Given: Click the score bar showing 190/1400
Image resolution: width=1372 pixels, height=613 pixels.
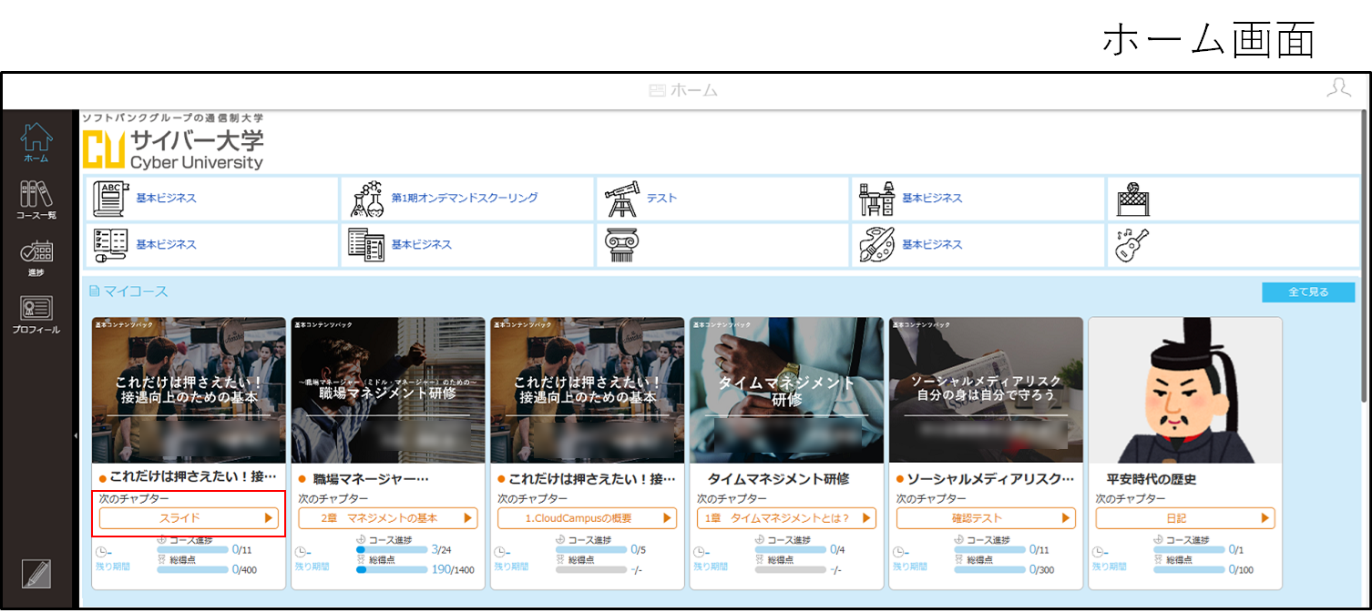Looking at the screenshot, I should coord(391,569).
